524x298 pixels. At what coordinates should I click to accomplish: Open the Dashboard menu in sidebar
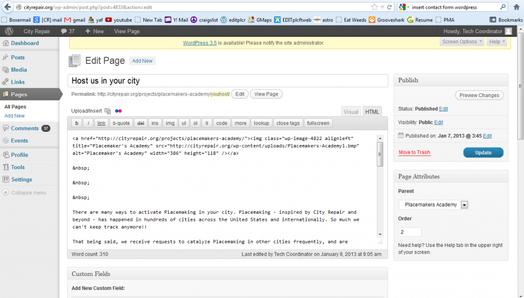click(24, 43)
